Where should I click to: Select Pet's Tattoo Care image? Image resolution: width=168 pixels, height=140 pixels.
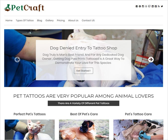[x=138, y=129]
